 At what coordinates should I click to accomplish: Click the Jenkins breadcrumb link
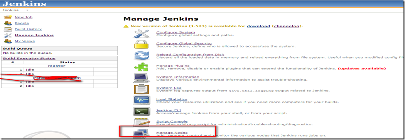pyautogui.click(x=10, y=10)
